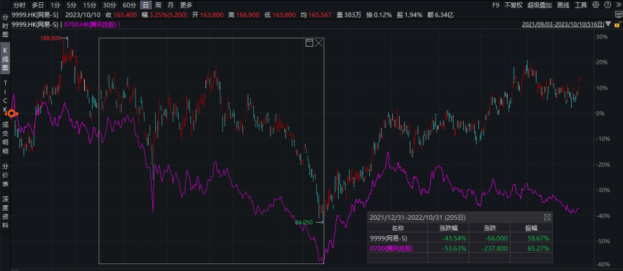Open the 工具 tools menu
Screen dimensions: 623x271
tap(581, 5)
